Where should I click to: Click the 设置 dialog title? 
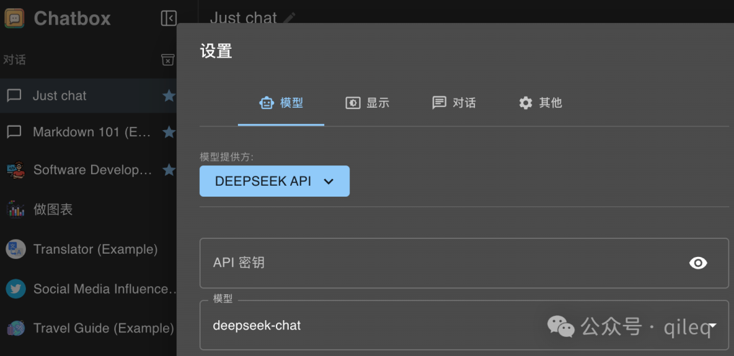[216, 51]
